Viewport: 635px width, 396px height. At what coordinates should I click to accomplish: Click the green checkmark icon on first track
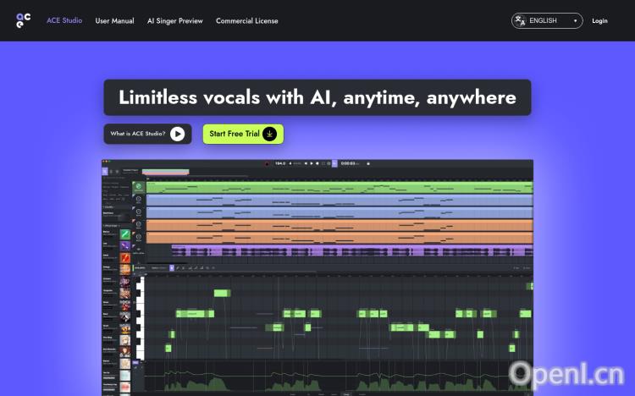click(x=137, y=187)
